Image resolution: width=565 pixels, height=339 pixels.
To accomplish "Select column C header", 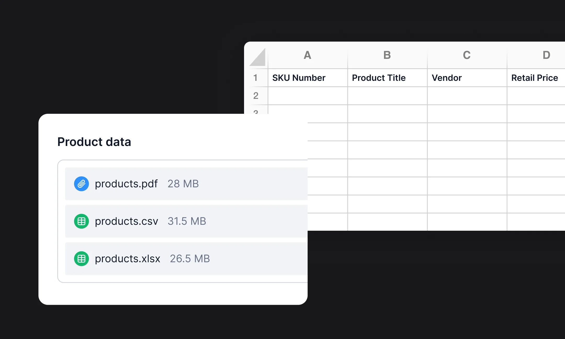I will [467, 55].
